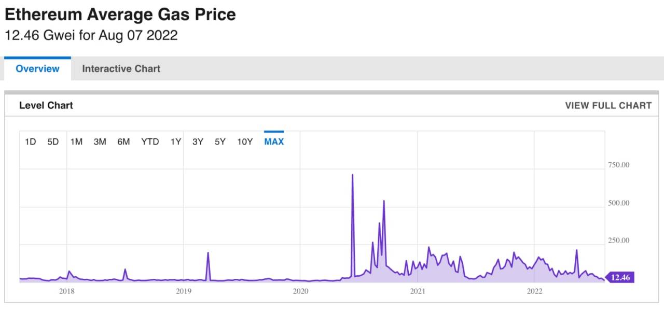
Task: Switch chart range to 3M
Action: click(x=100, y=141)
